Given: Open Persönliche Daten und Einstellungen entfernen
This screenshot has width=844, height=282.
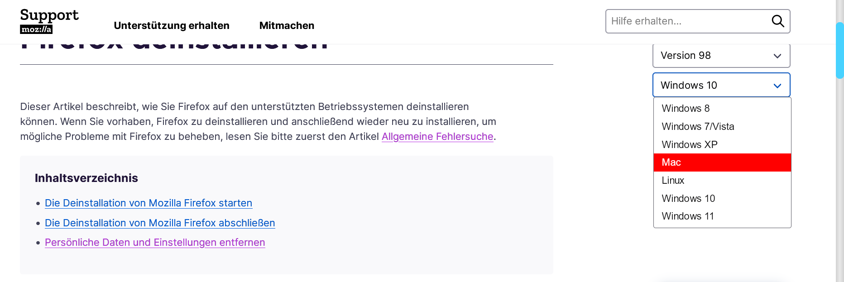Looking at the screenshot, I should click(155, 243).
